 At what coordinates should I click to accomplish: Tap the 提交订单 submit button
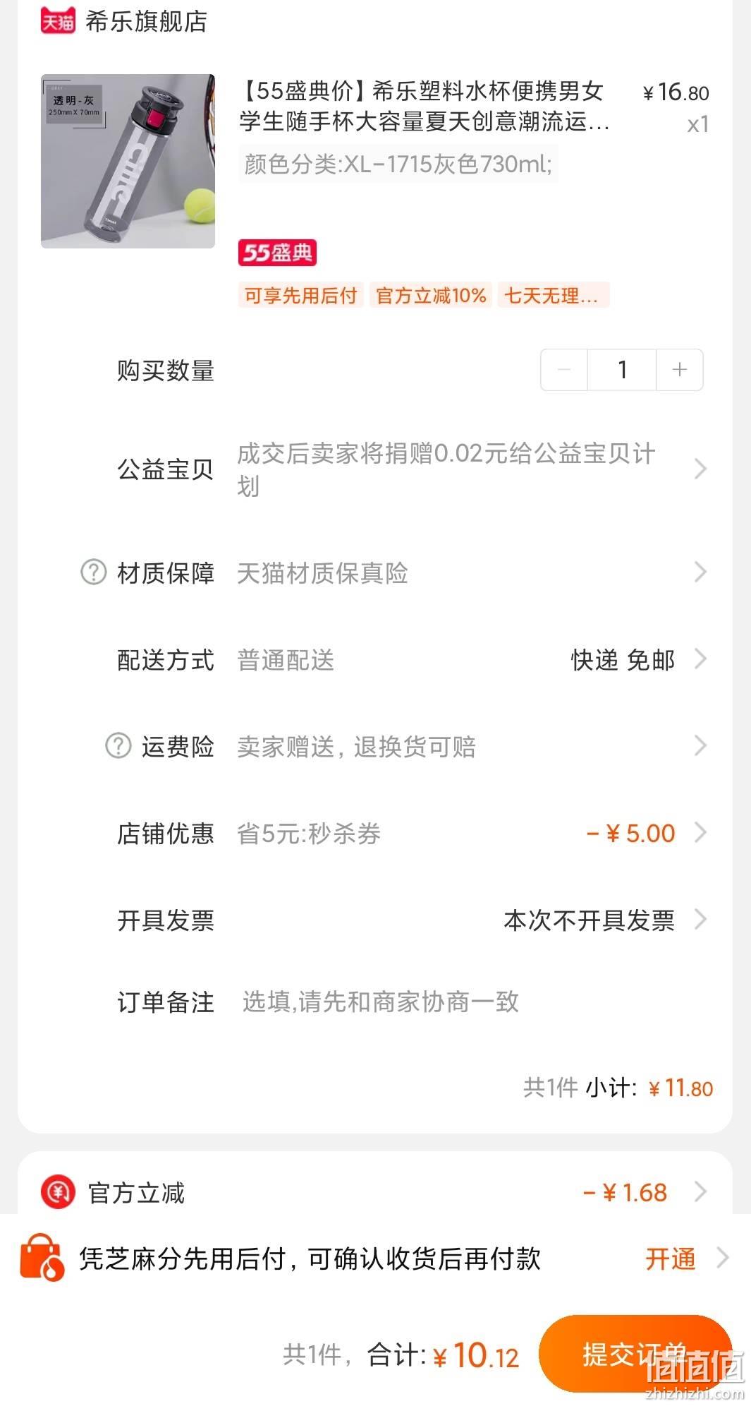click(x=635, y=1354)
